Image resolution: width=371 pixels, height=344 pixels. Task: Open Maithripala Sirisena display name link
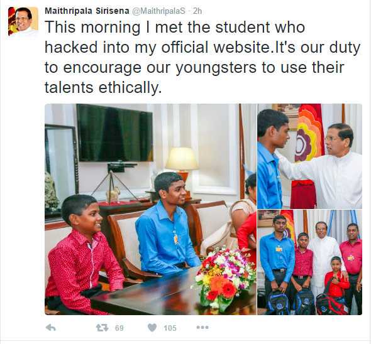coord(87,11)
